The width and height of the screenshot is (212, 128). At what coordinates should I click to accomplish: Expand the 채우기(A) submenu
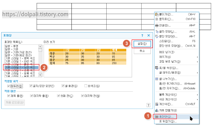[x=197, y=57]
